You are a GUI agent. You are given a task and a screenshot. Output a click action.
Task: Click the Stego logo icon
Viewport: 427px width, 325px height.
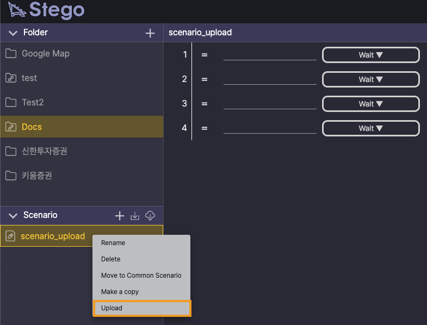pyautogui.click(x=17, y=9)
